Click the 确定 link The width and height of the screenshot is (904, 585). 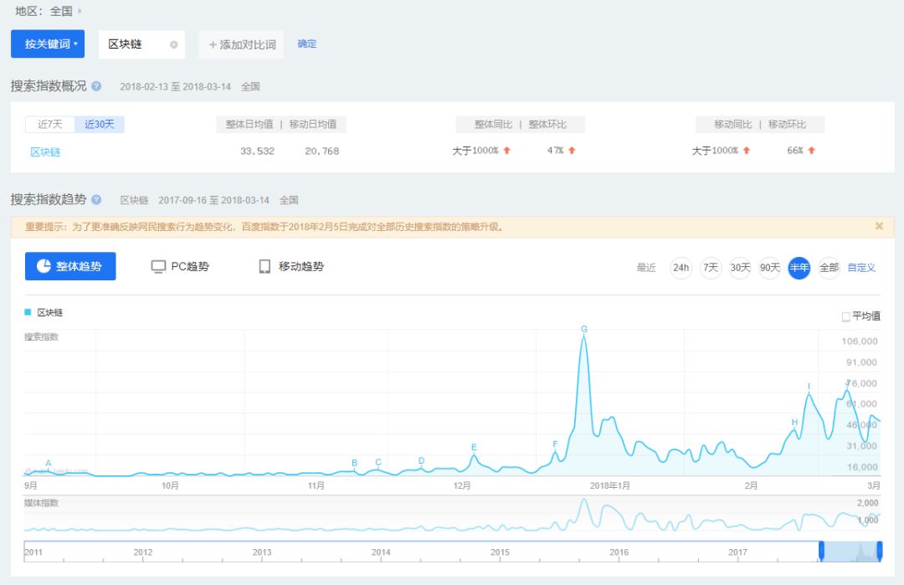coord(307,44)
